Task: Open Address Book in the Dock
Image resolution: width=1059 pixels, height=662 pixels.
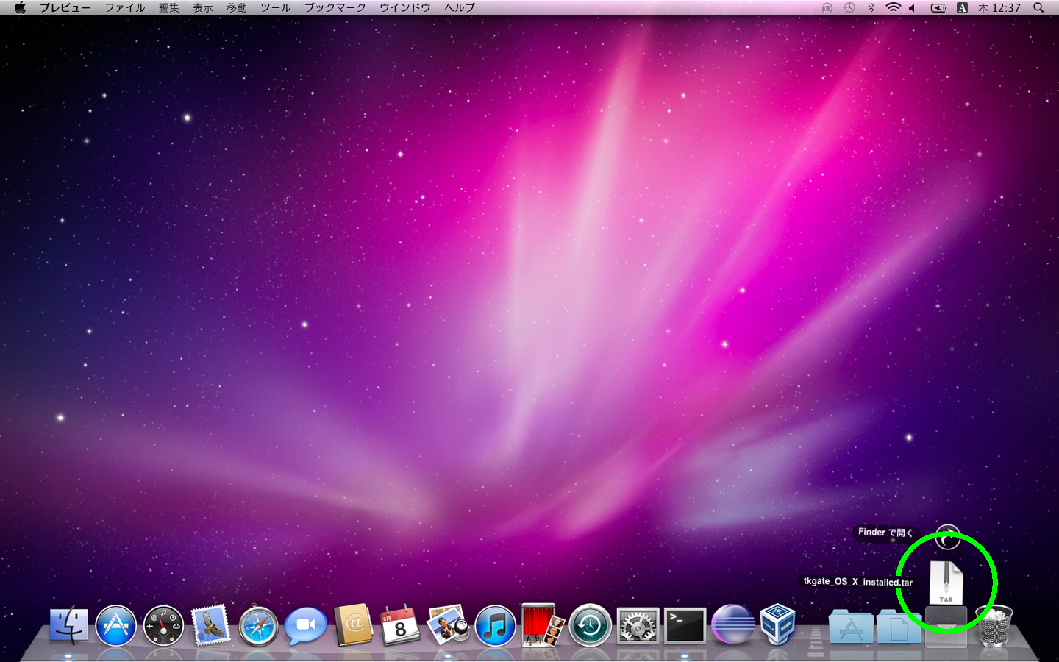Action: (x=354, y=626)
